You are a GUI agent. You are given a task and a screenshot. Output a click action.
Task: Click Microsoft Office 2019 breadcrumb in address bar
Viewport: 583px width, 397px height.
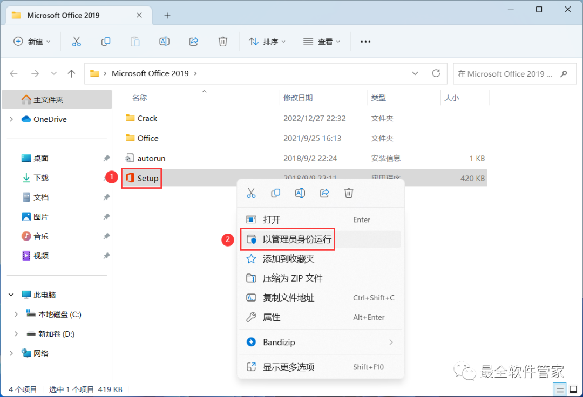[x=150, y=73]
